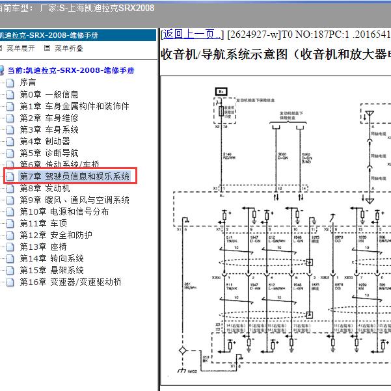Click the page icon beside 第12章 安全和防护
The width and height of the screenshot is (391, 391).
(x=10, y=235)
